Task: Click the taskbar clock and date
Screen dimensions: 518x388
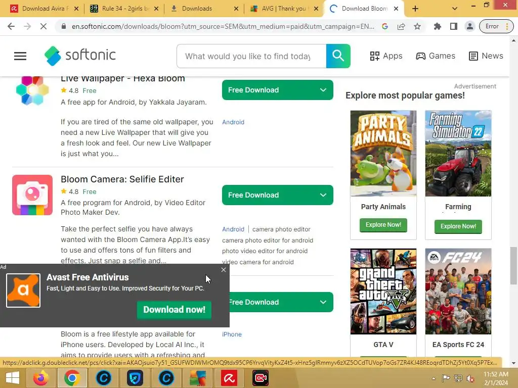Action: coord(496,378)
